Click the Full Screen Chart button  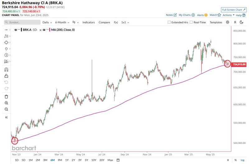coord(233,10)
